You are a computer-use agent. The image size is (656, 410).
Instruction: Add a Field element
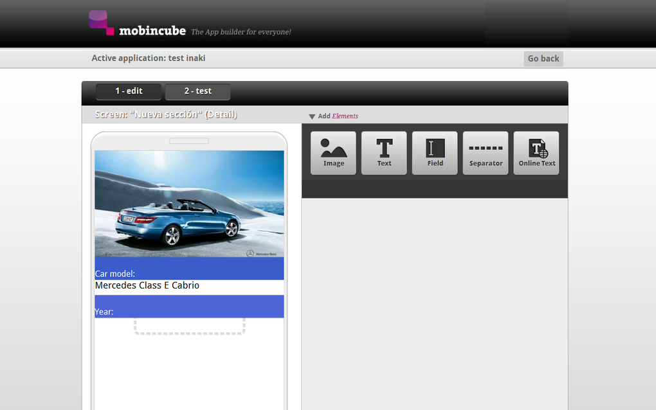pos(435,153)
